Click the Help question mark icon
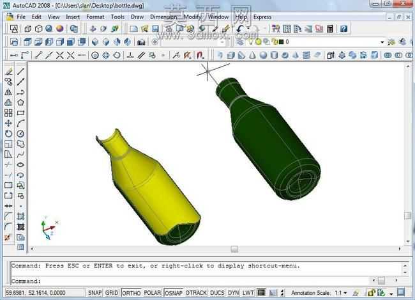Image resolution: width=415 pixels, height=300 pixels. (343, 28)
